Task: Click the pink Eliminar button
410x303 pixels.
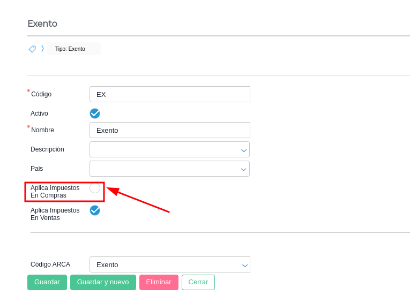Action: (x=159, y=282)
